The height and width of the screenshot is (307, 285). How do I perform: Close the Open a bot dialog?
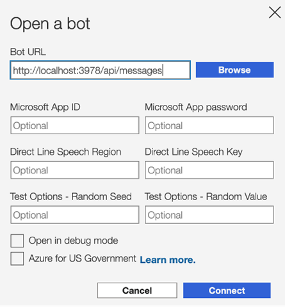pos(275,13)
